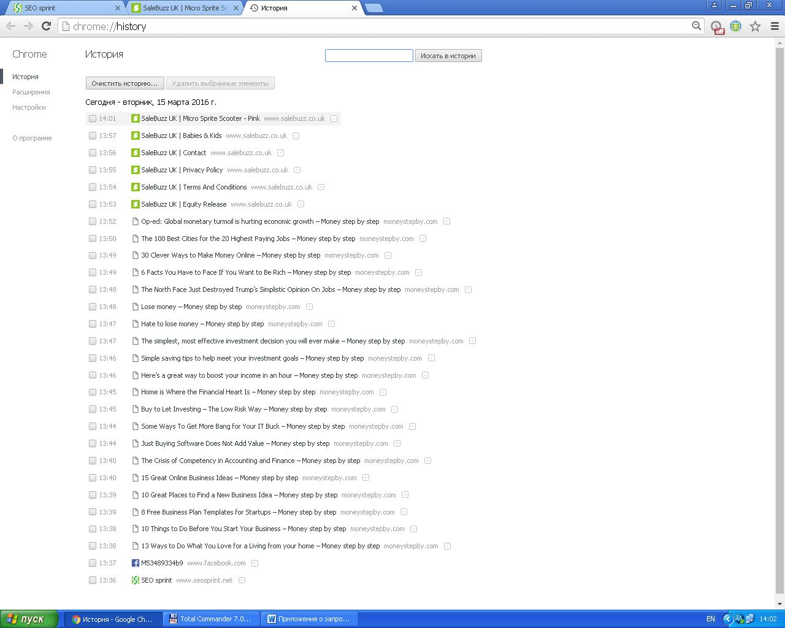785x628 pixels.
Task: Close the SaleBuzz UK tab
Action: tap(236, 8)
